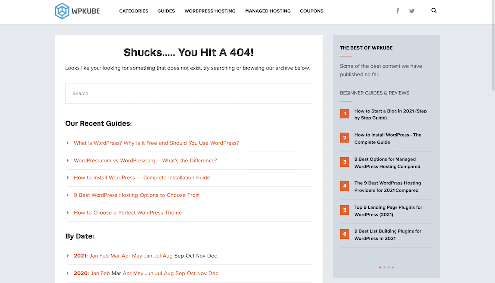The width and height of the screenshot is (495, 283).
Task: Focus the Search input field
Action: tap(189, 93)
